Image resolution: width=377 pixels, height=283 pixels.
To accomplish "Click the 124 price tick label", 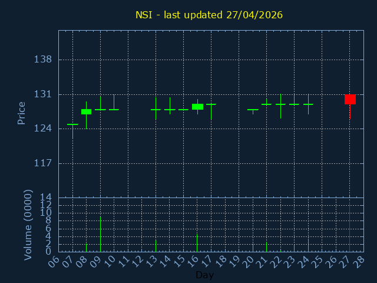I will tap(43, 129).
